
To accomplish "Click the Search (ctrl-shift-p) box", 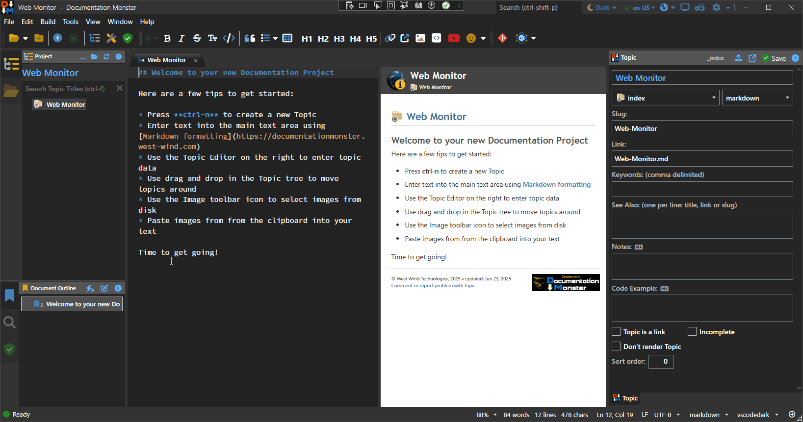I will (x=539, y=7).
